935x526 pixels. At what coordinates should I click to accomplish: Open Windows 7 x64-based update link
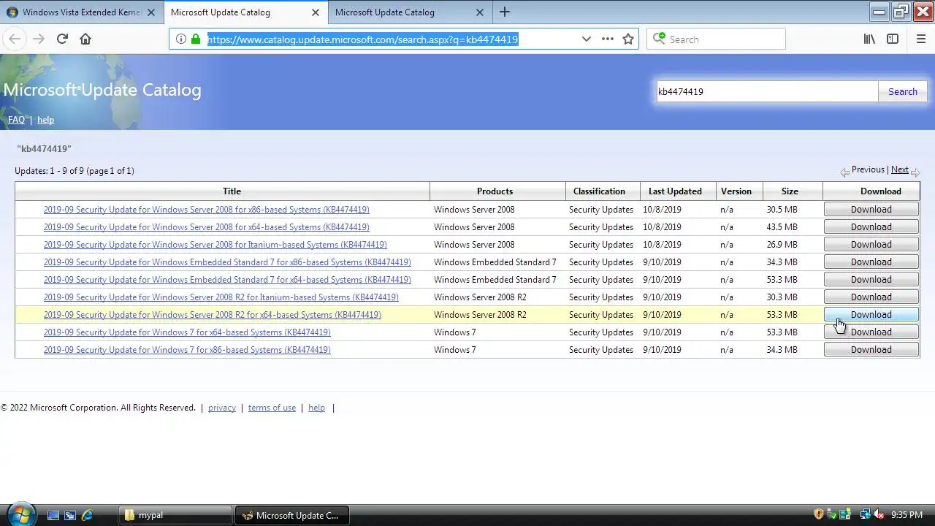[187, 332]
